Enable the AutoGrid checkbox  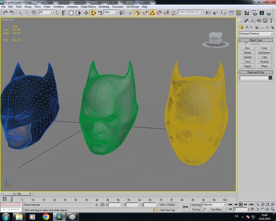(247, 44)
